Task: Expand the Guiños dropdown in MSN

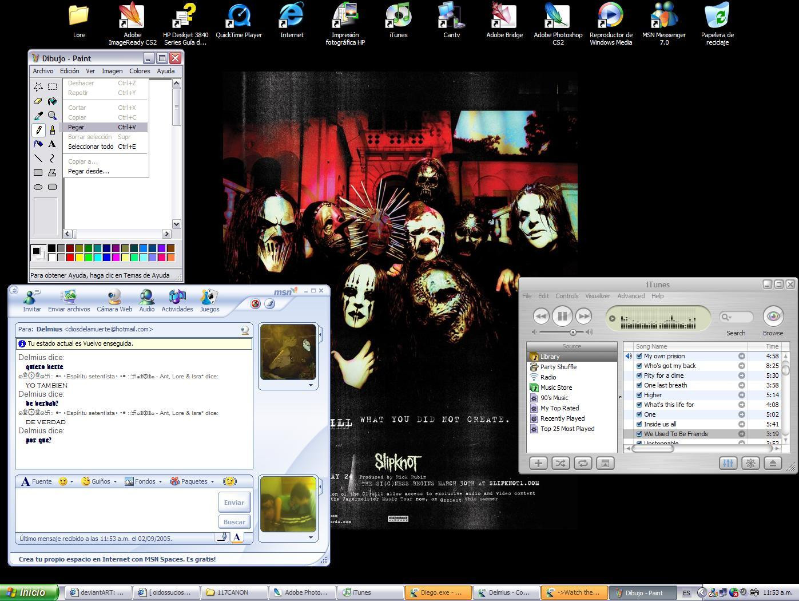Action: [115, 481]
